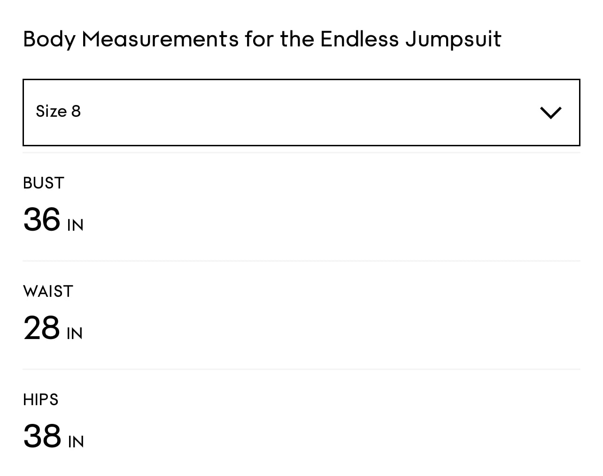Click the IN unit next to bust measurement

(x=75, y=225)
